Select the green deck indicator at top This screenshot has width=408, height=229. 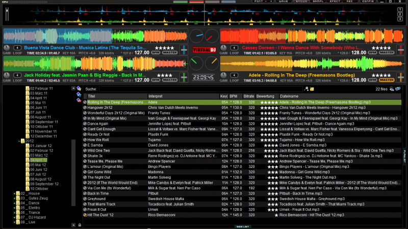181,2
